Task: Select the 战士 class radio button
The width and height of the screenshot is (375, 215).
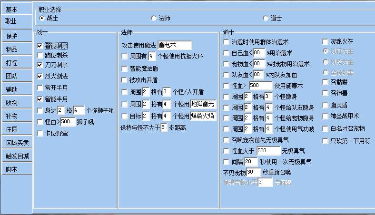Action: pos(41,18)
